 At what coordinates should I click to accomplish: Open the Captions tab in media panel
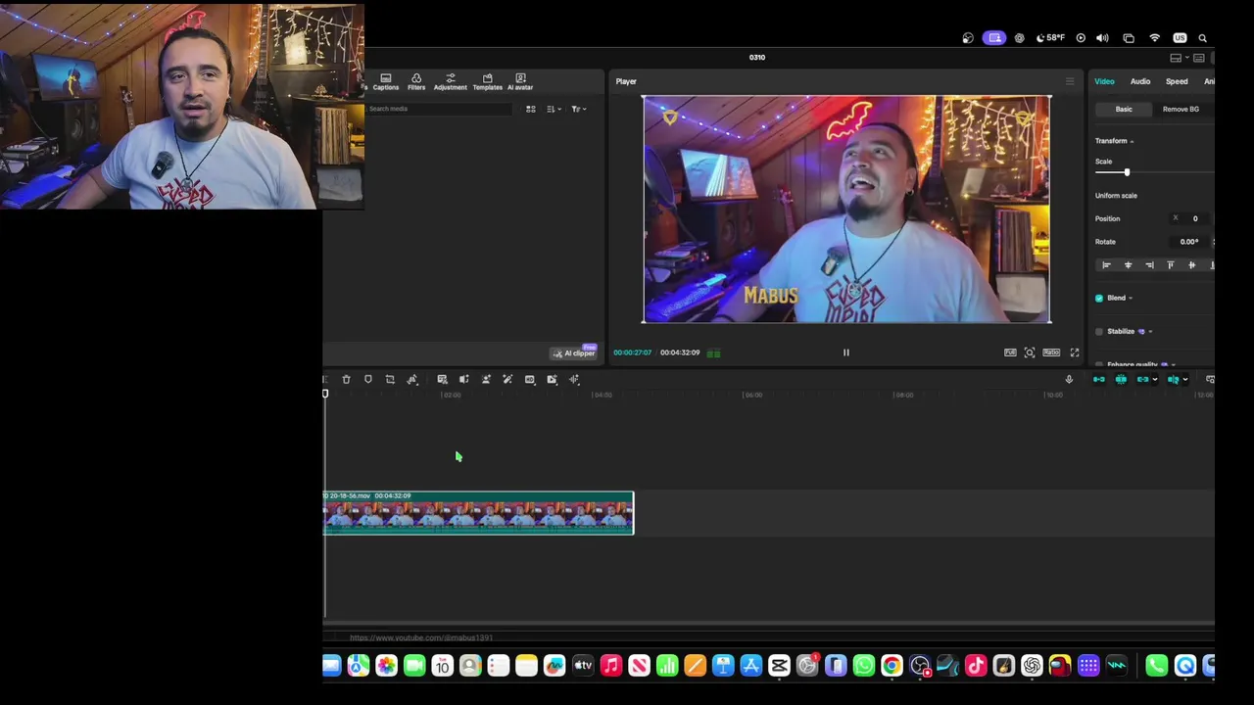[385, 81]
